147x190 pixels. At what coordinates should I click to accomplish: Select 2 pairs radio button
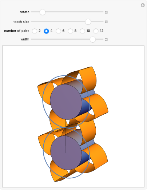click(35, 31)
